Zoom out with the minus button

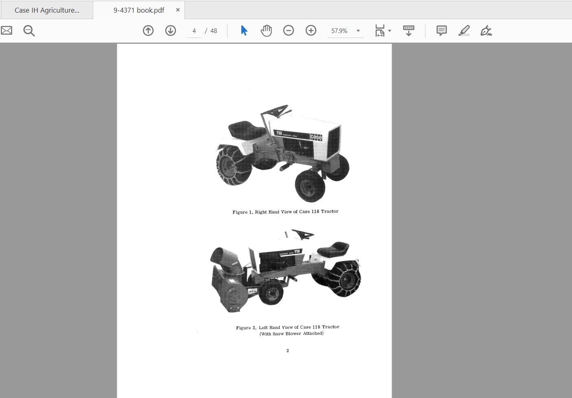point(289,30)
